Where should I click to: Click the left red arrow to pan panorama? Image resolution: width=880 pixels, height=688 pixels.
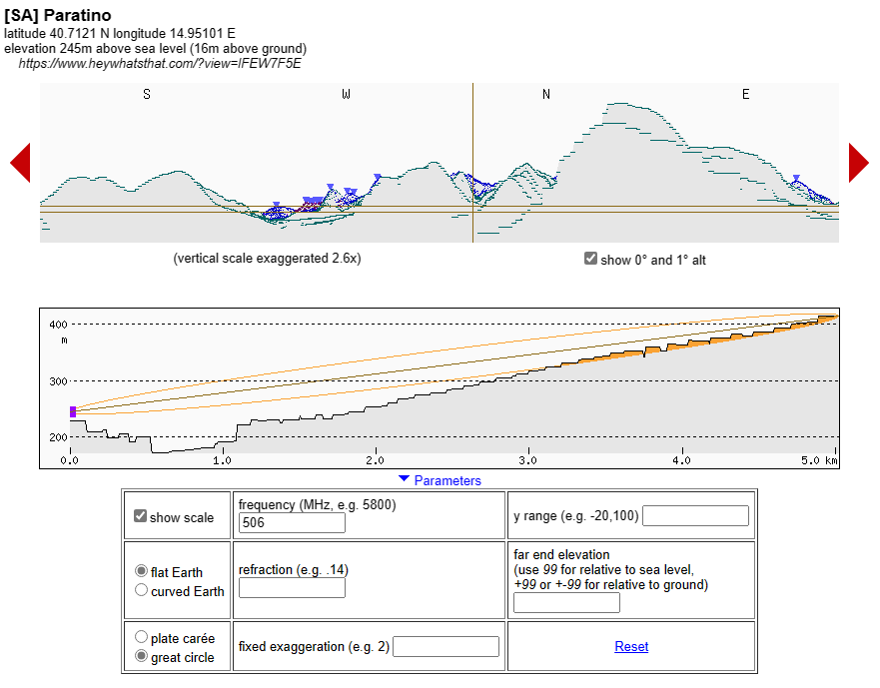point(20,163)
